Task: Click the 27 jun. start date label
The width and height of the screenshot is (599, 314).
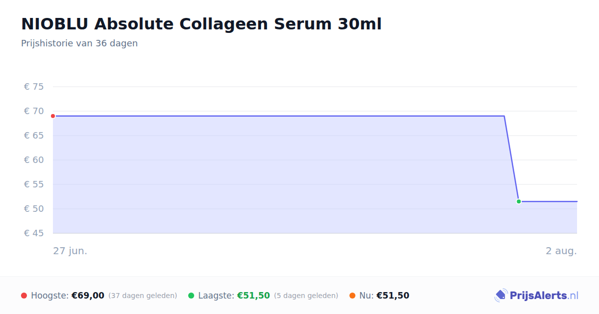Action: [70, 251]
